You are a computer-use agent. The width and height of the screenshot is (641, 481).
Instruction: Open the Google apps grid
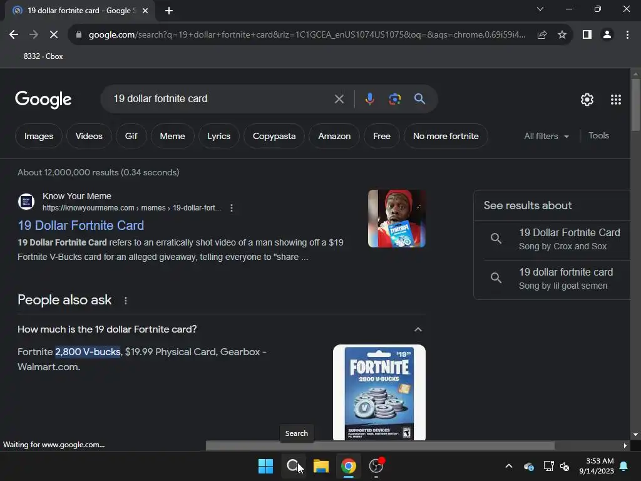pyautogui.click(x=616, y=100)
